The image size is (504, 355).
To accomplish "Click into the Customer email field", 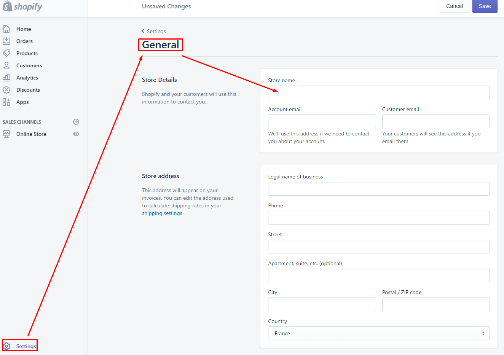I will tap(436, 121).
